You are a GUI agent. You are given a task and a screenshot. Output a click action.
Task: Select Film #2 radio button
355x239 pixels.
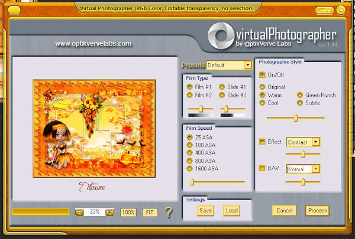point(189,95)
